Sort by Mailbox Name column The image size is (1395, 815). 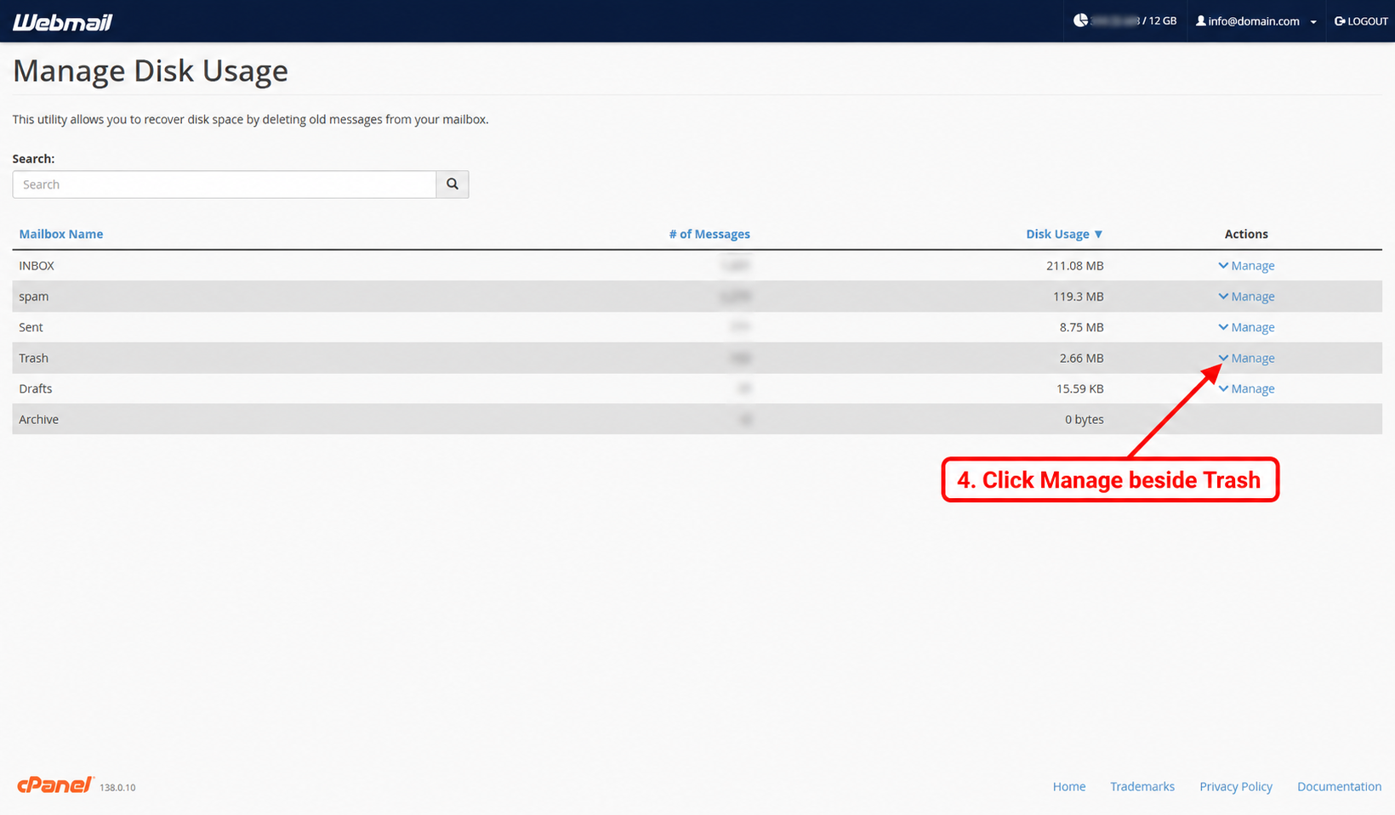(x=61, y=234)
